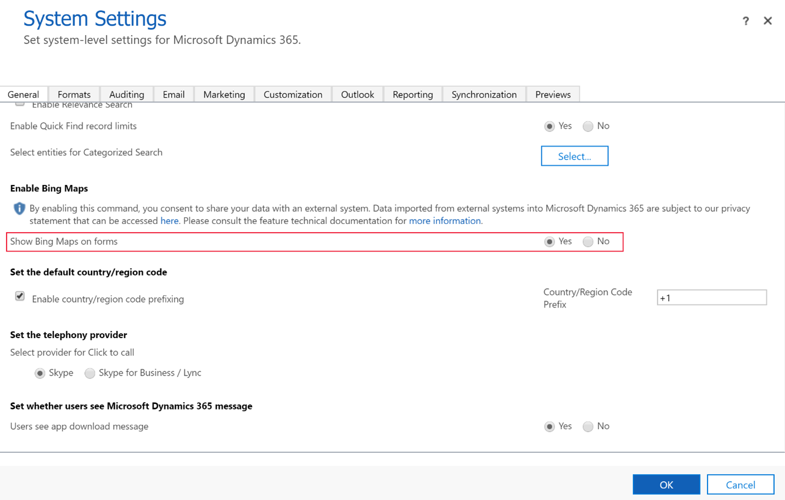Open the privacy statement 'here' link
The image size is (785, 500).
point(170,221)
